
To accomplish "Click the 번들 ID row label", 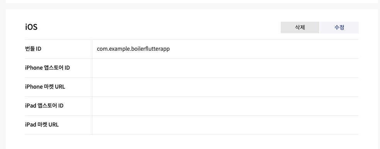I will (x=33, y=49).
